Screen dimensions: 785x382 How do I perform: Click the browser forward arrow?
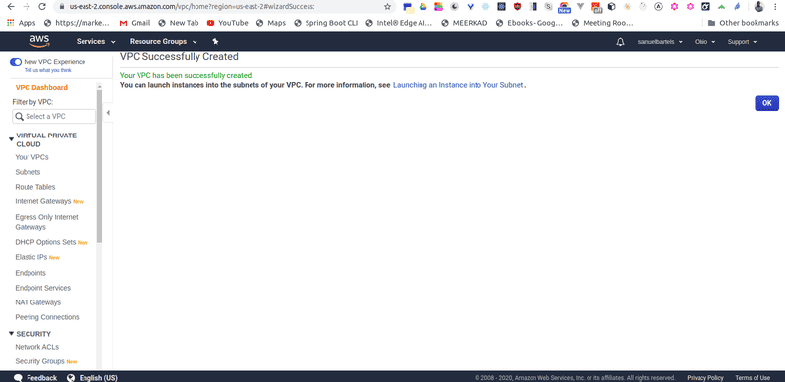pos(27,7)
